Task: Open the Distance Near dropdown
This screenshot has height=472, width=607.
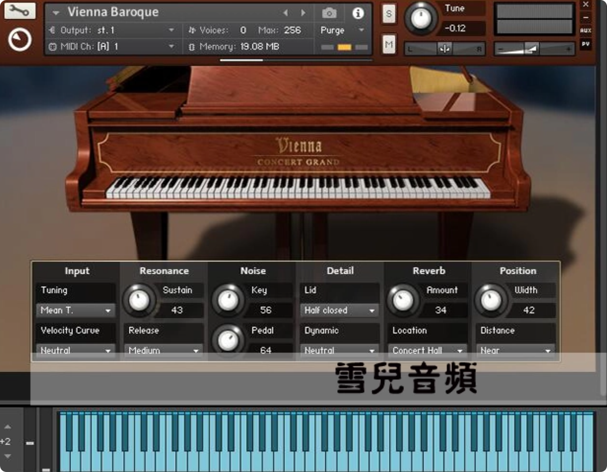Action: [x=515, y=350]
